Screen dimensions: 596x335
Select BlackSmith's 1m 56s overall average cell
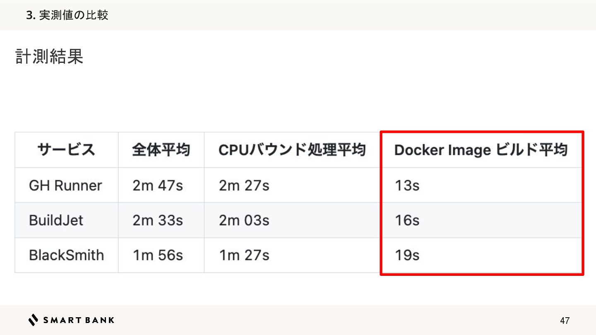(158, 255)
